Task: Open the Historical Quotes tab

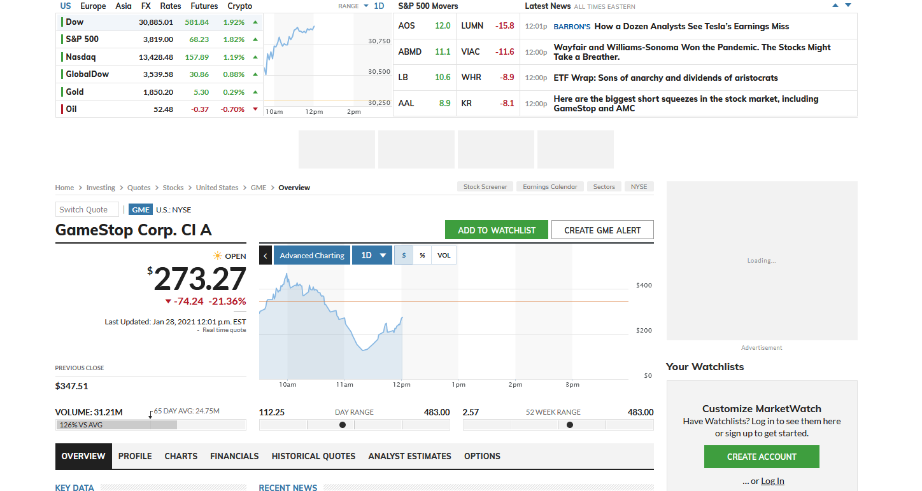Action: pos(313,456)
